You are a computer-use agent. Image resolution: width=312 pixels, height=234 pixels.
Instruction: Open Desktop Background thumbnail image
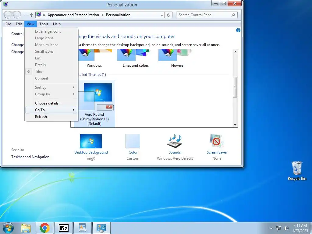(91, 141)
